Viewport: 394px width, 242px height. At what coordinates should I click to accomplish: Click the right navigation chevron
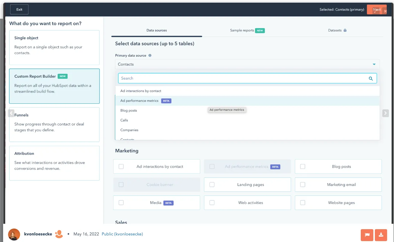(x=385, y=113)
